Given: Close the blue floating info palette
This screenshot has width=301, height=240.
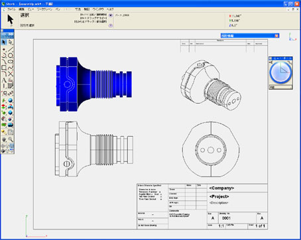Looking at the screenshot, I should 276,36.
